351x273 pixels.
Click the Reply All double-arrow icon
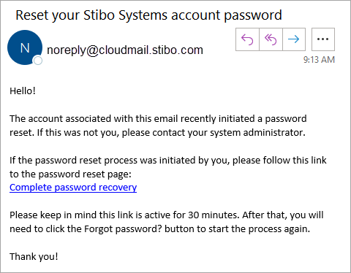click(271, 39)
